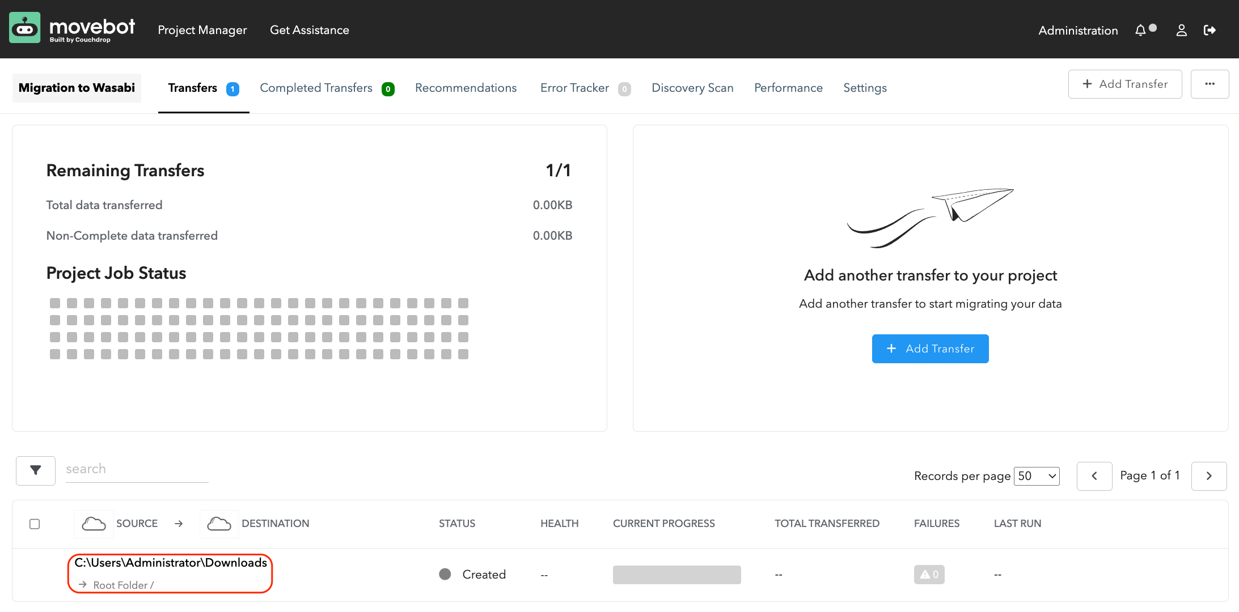This screenshot has width=1239, height=612.
Task: Click the log out icon
Action: [x=1210, y=30]
